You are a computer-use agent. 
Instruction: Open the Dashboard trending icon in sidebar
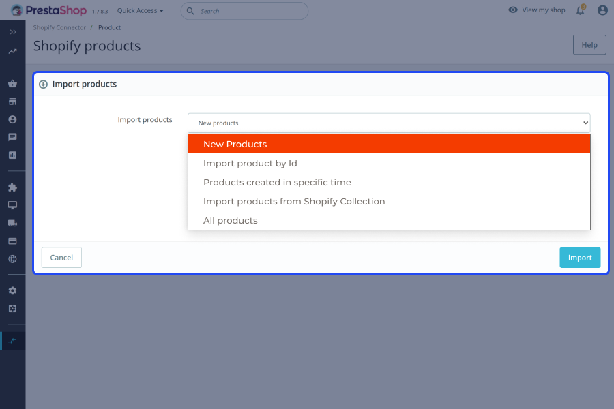[x=12, y=51]
